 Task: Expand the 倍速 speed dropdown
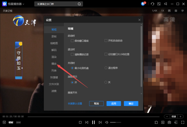pyautogui.click(x=174, y=116)
